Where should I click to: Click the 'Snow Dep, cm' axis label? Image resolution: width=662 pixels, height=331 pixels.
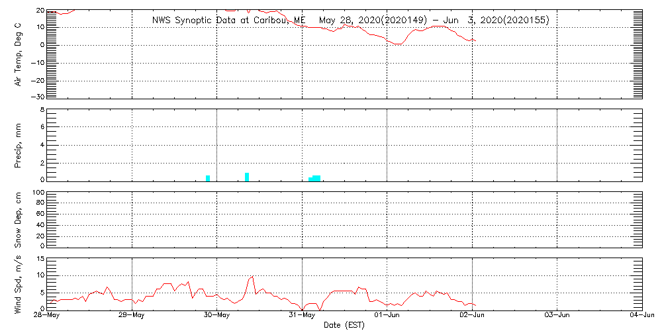pos(19,220)
